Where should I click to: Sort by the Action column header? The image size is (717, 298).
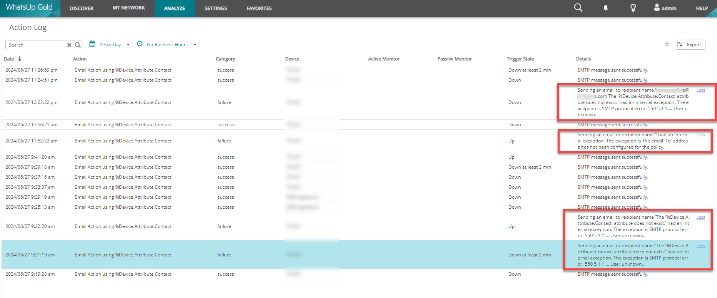[x=80, y=59]
